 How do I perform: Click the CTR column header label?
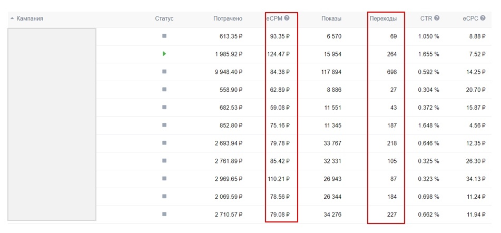click(426, 18)
